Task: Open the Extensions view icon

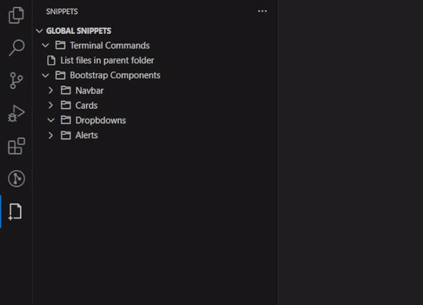Action: 16,146
